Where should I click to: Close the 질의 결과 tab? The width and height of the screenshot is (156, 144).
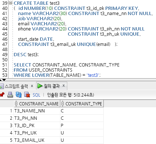pos(64,86)
